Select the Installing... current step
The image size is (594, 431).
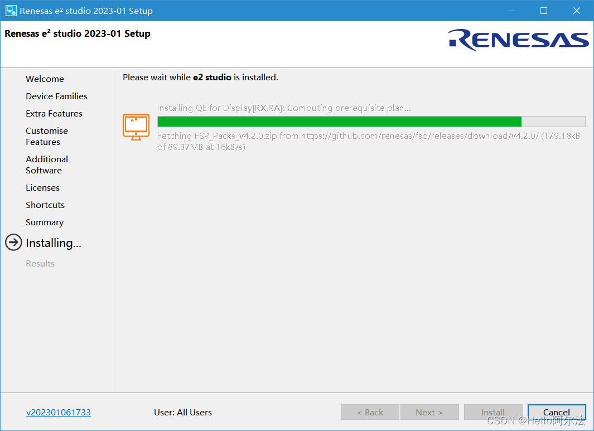[54, 243]
